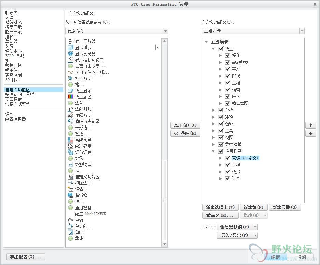320x265 pixels.
Task: Click the 新建组(N) button
Action: click(x=253, y=207)
